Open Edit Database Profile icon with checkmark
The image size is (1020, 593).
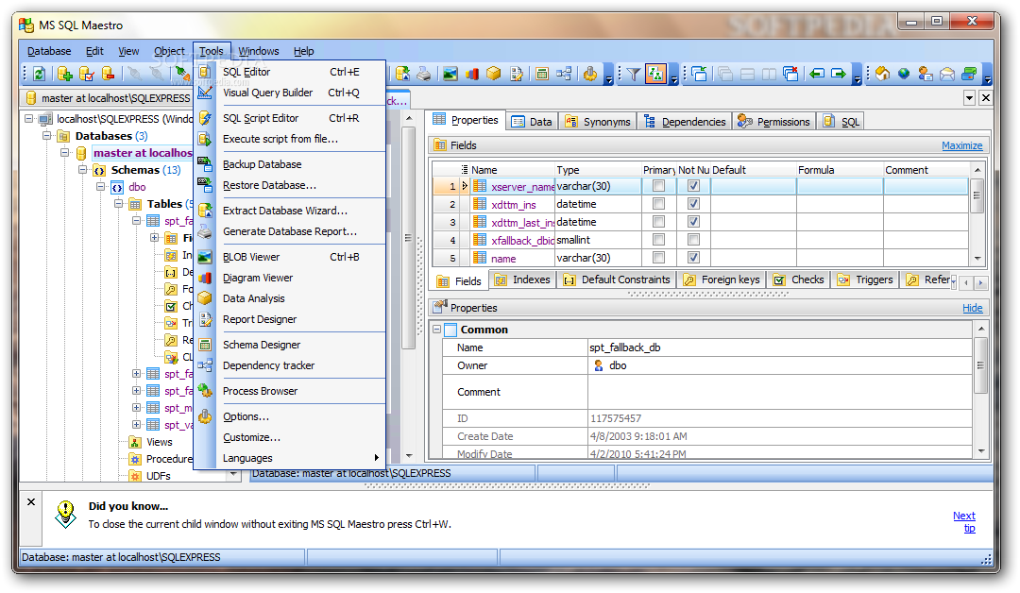click(87, 74)
